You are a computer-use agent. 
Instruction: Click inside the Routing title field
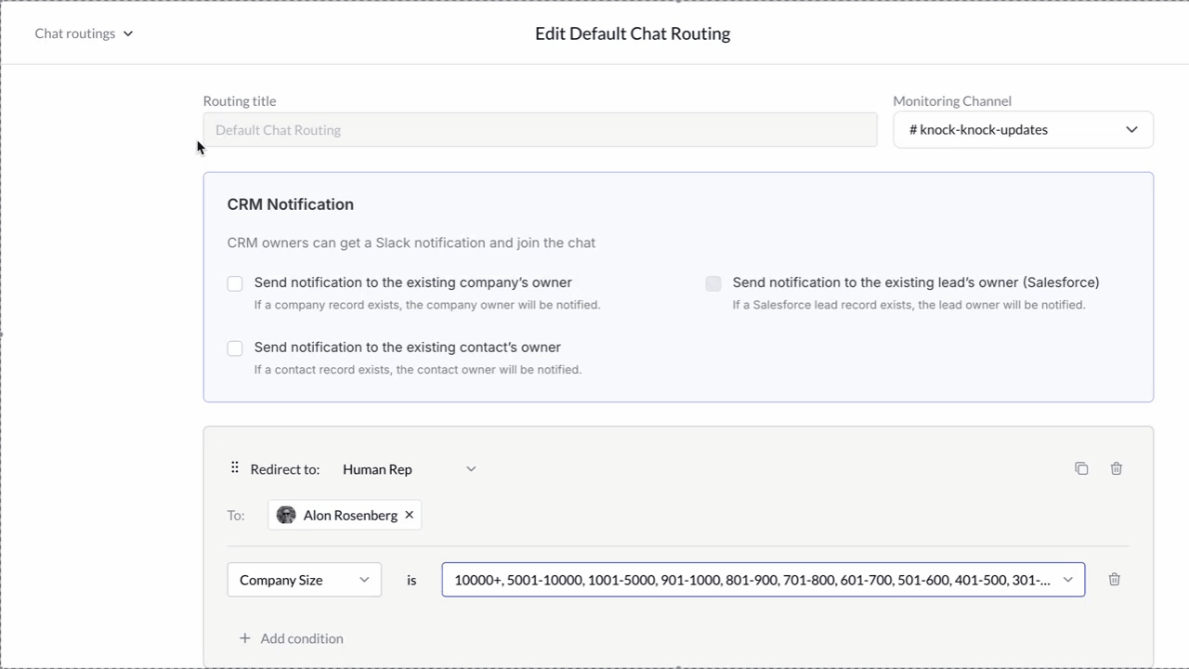[x=539, y=129]
